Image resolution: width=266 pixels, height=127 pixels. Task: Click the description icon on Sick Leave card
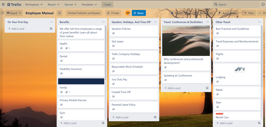[x=114, y=46]
